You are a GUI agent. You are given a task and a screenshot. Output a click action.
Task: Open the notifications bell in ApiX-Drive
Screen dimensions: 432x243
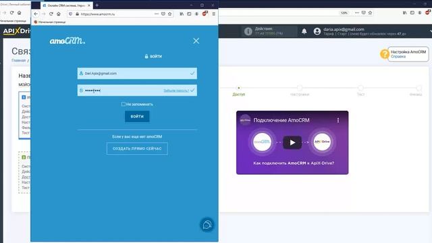[x=304, y=31]
